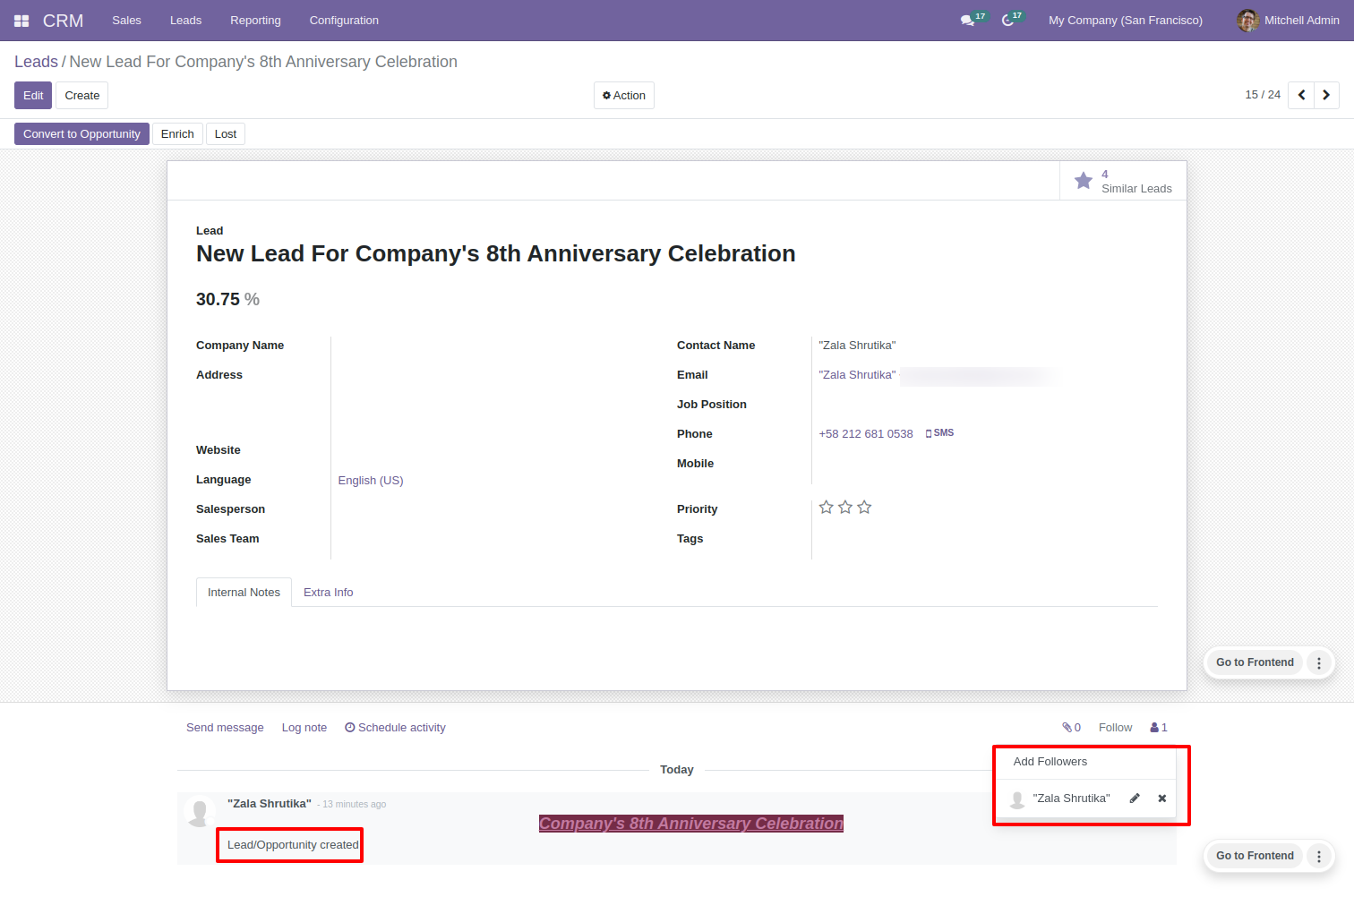The width and height of the screenshot is (1354, 914).
Task: Open upper Go to Frontend options dots
Action: (x=1319, y=663)
